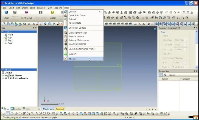Viewport: 199px width, 120px height.
Task: Collapse the Model tree section
Action: tap(3, 70)
